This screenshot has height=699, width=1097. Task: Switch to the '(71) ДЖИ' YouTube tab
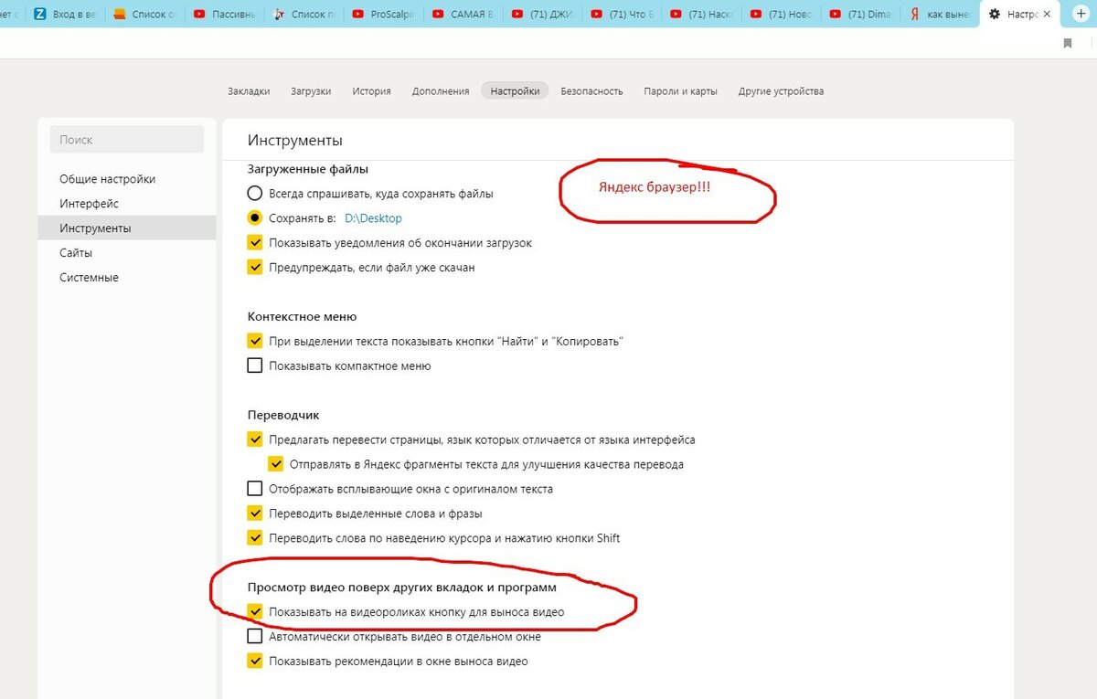pyautogui.click(x=543, y=15)
